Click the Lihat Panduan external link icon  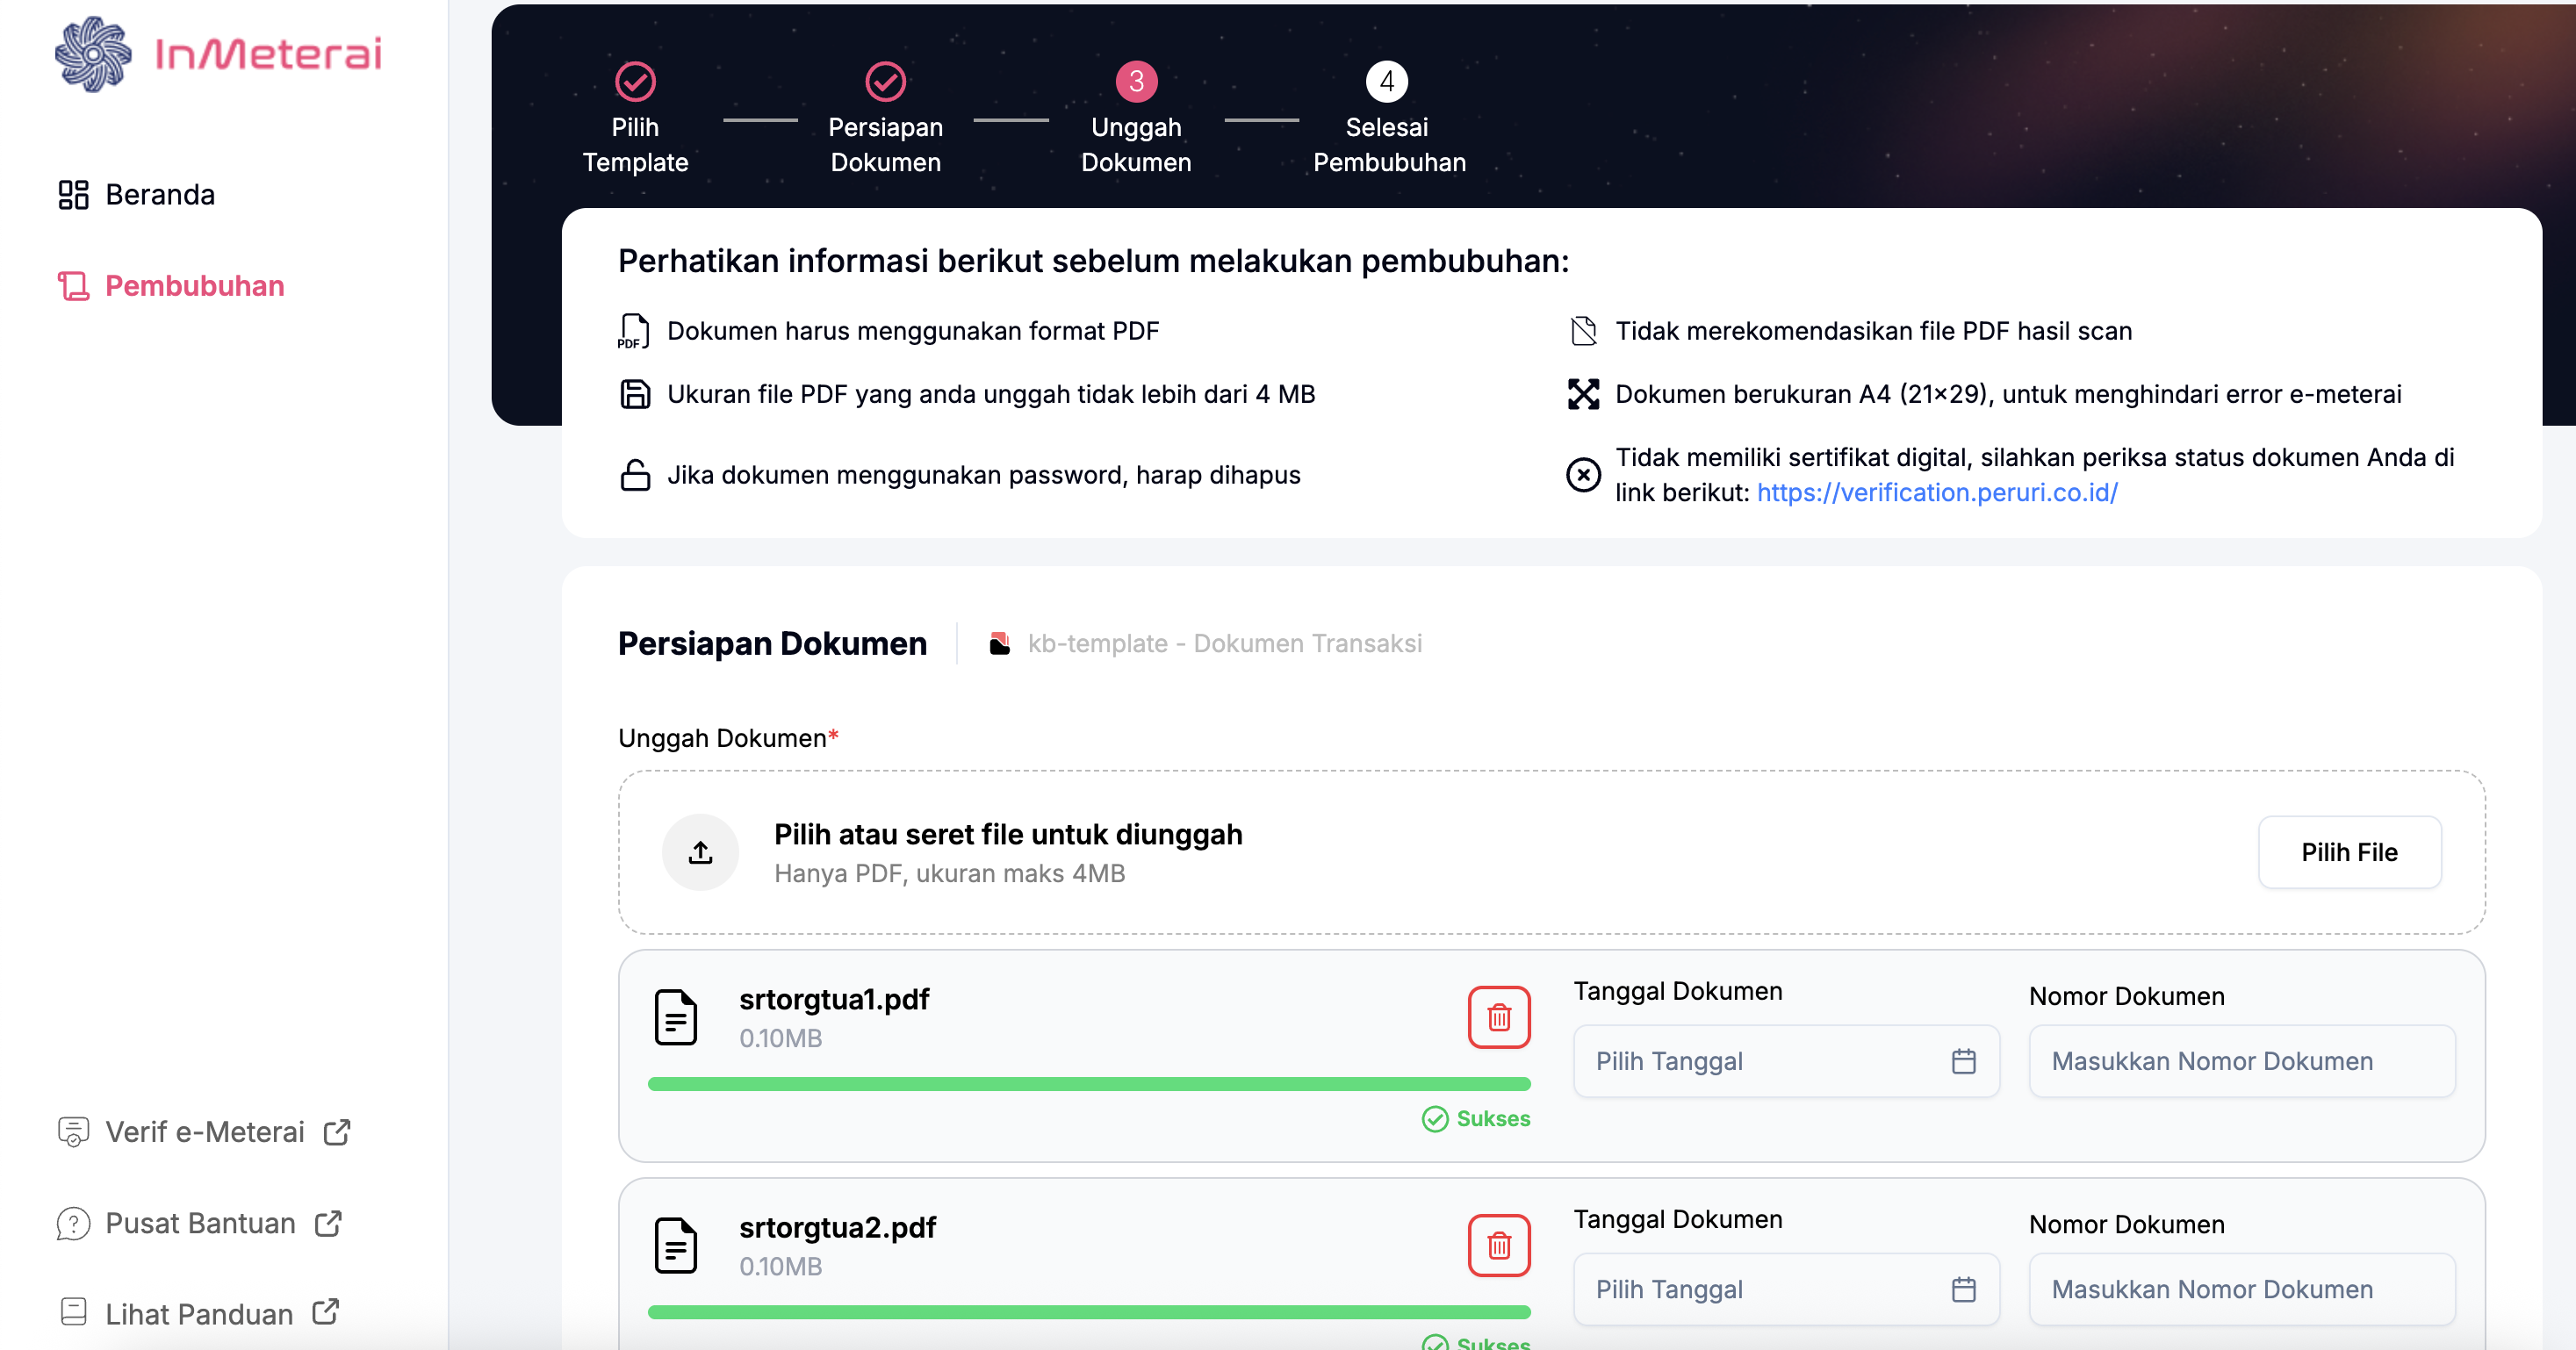[x=326, y=1312]
